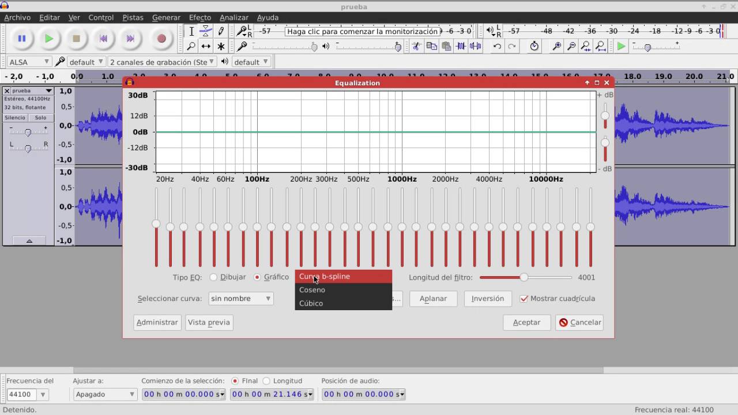Skip to end of the project

click(130, 39)
